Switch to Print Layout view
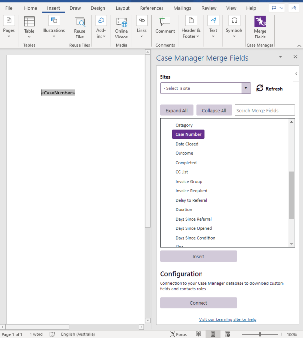This screenshot has width=303, height=338. tap(213, 334)
